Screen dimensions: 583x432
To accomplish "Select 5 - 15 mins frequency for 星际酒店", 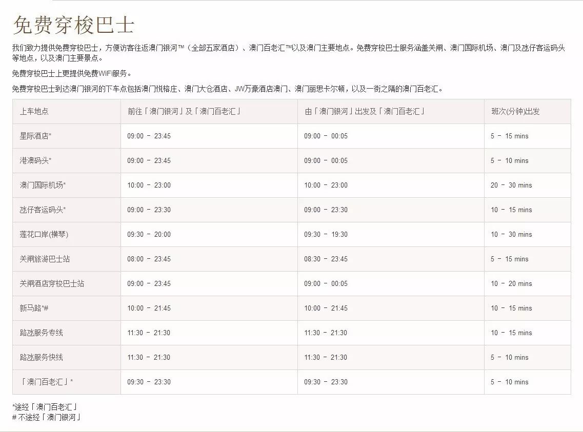I will (x=509, y=136).
